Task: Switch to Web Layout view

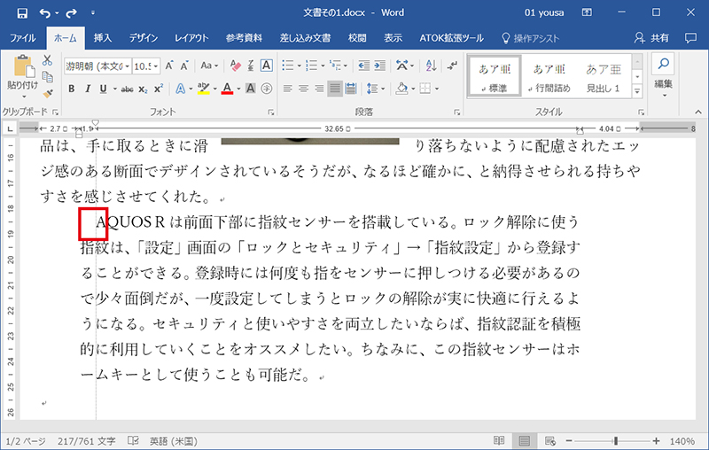Action: pos(549,440)
